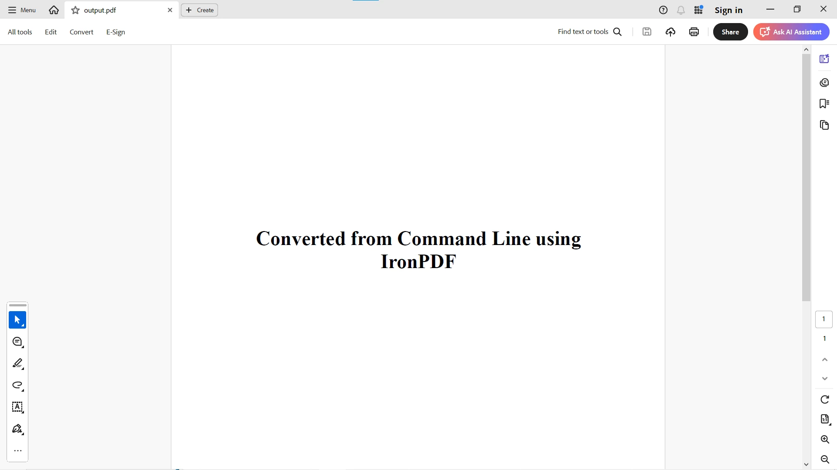Show more tools via ellipsis
837x470 pixels.
click(x=17, y=451)
